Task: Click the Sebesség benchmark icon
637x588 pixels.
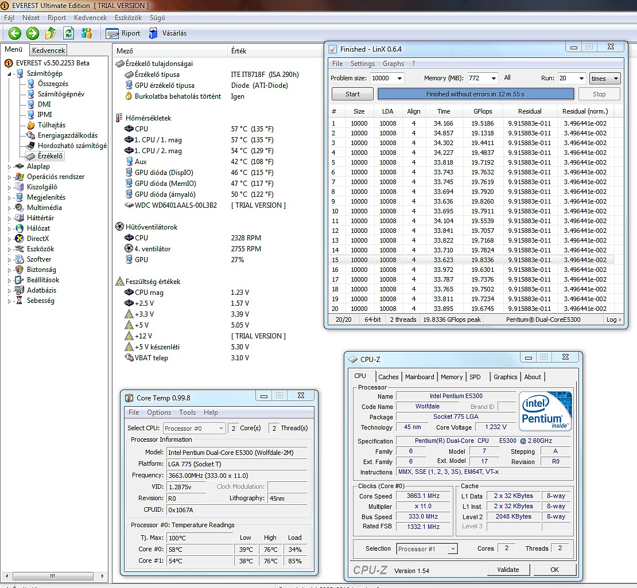Action: click(19, 301)
